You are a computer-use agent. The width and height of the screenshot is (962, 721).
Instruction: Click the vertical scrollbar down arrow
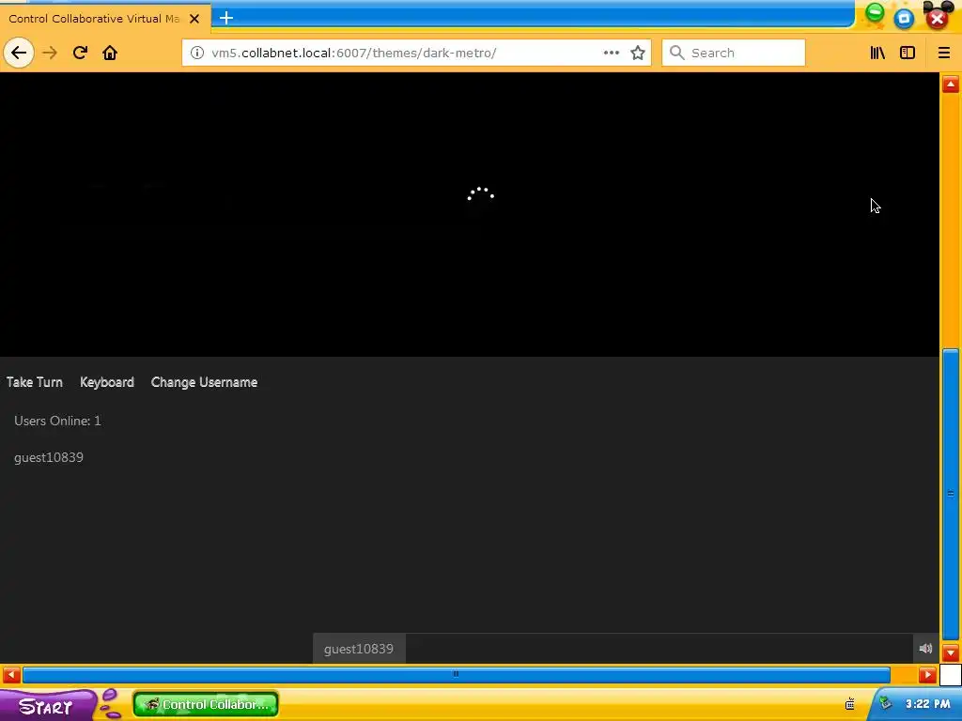point(951,652)
